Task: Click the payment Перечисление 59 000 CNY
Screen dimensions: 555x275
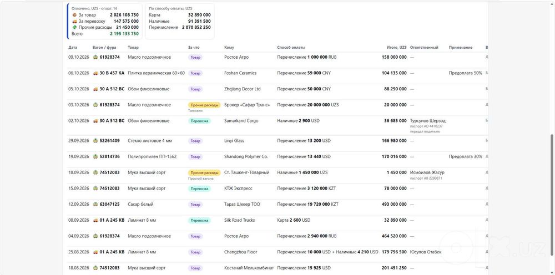Action: [304, 73]
